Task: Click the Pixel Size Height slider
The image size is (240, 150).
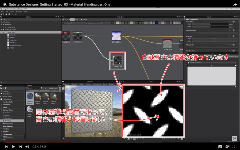Action: (214, 41)
